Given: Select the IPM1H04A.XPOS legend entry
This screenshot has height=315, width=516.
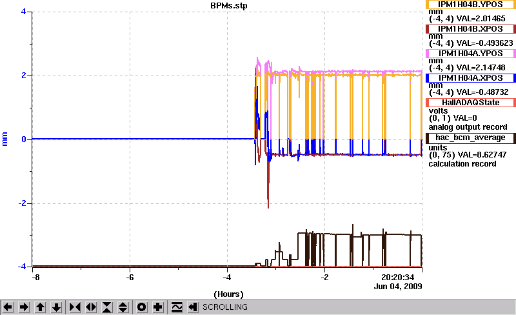Looking at the screenshot, I should click(471, 77).
